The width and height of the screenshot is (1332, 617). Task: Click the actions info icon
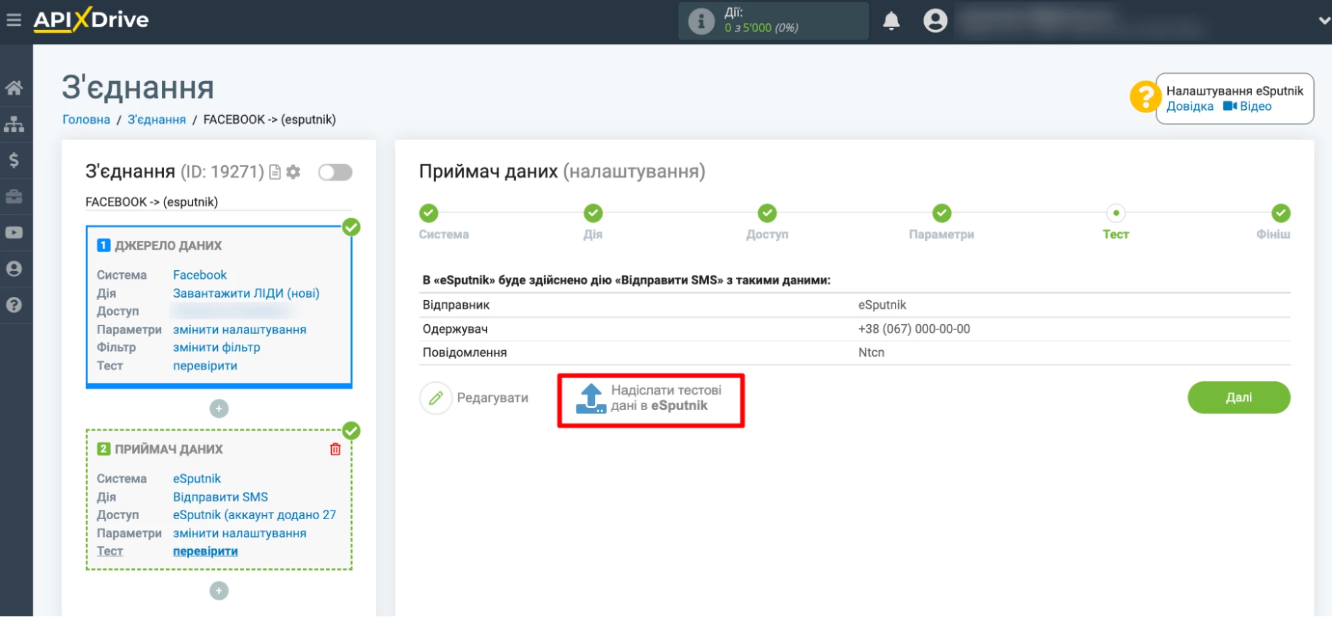click(x=700, y=21)
